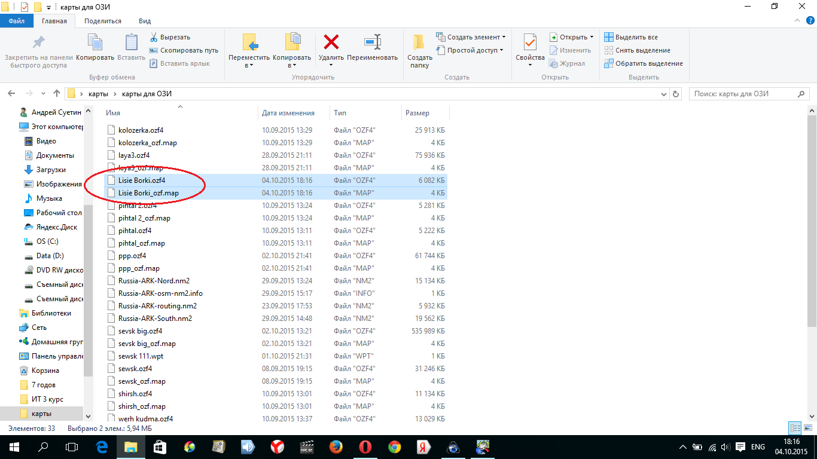817x459 pixels.
Task: Switch to large icons view toggle
Action: (x=807, y=428)
